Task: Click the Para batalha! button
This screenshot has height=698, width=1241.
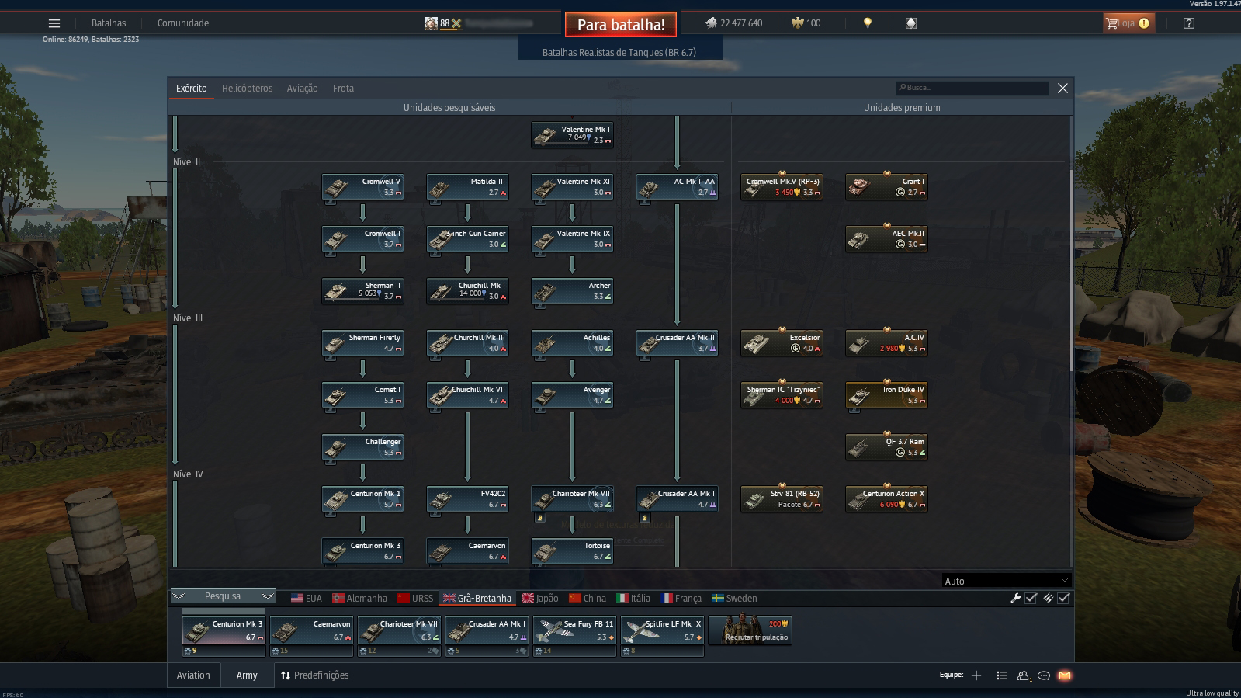Action: pyautogui.click(x=621, y=25)
